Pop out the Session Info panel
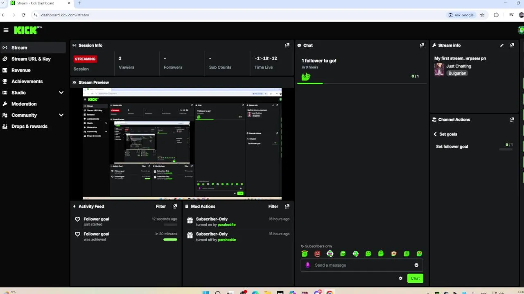The width and height of the screenshot is (524, 294). (287, 45)
